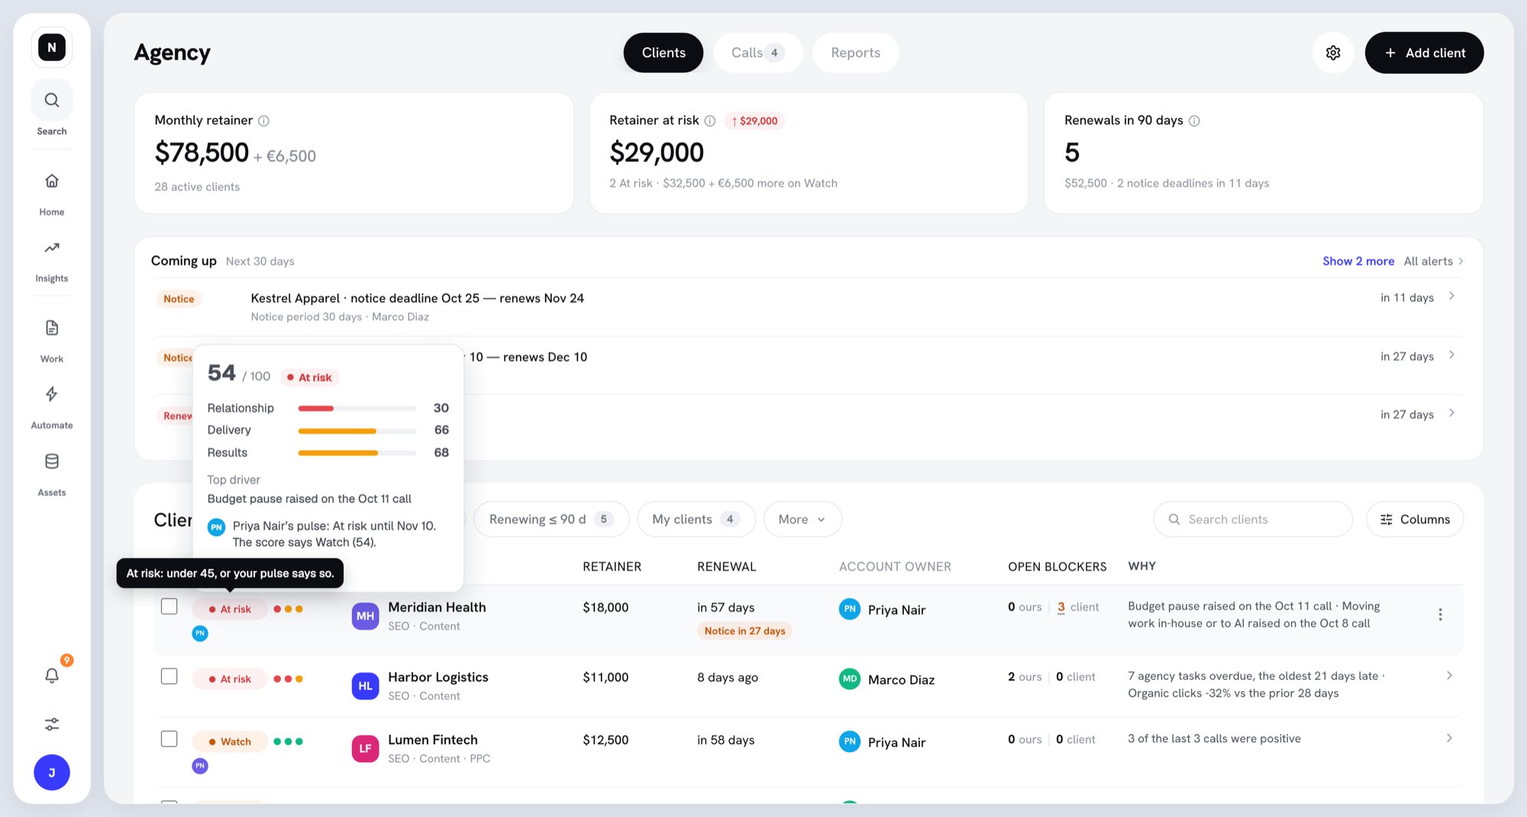Click the Meridian Health MH avatar

click(365, 616)
